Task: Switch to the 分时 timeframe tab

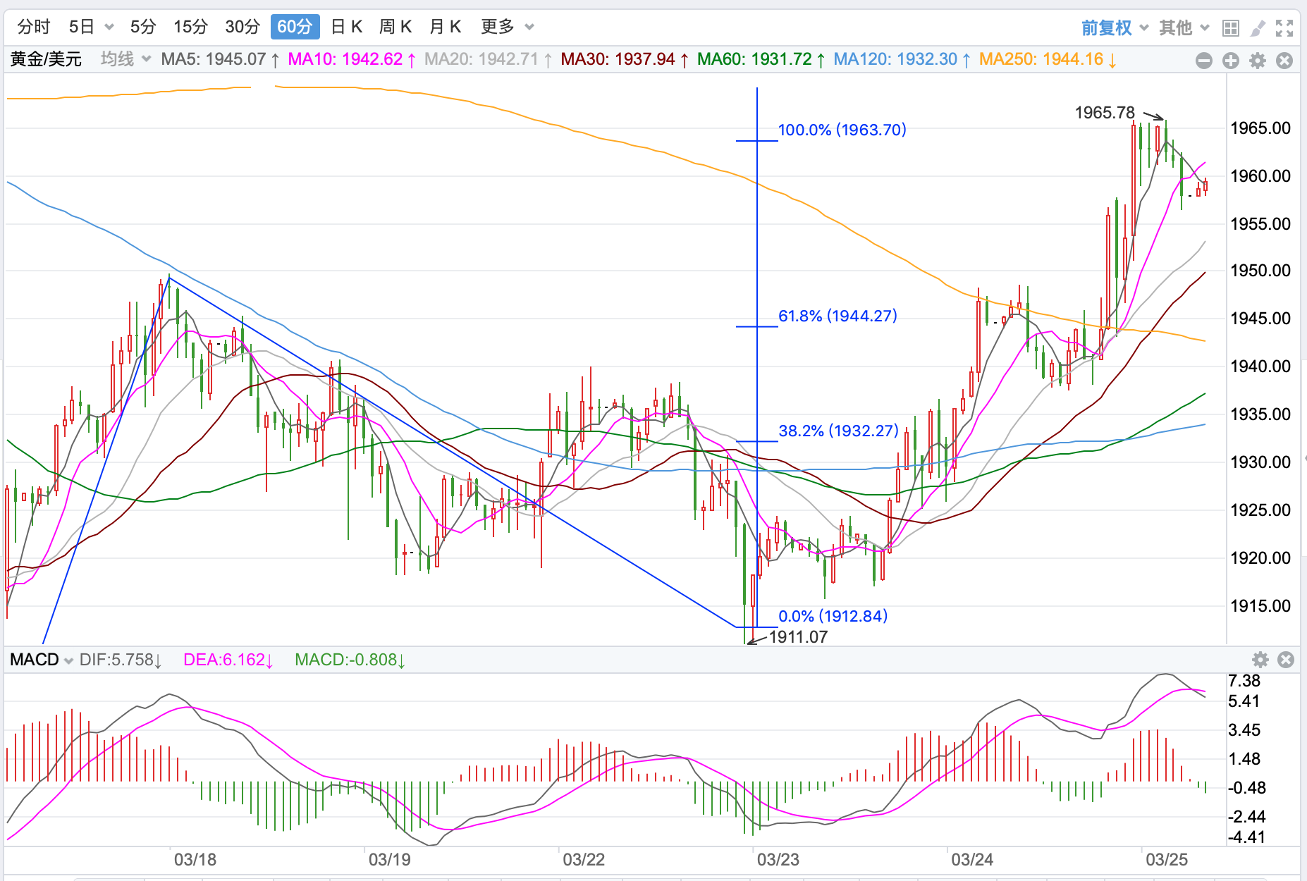Action: pos(34,27)
